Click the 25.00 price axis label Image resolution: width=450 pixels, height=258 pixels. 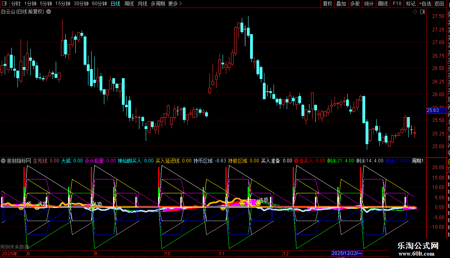coord(438,146)
